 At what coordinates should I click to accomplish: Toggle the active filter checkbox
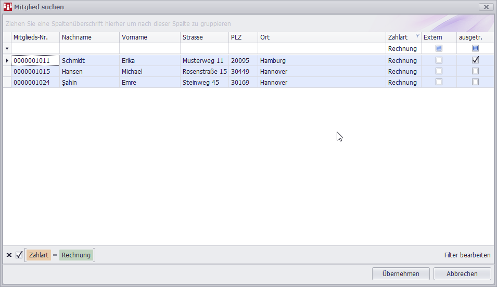[x=19, y=255]
